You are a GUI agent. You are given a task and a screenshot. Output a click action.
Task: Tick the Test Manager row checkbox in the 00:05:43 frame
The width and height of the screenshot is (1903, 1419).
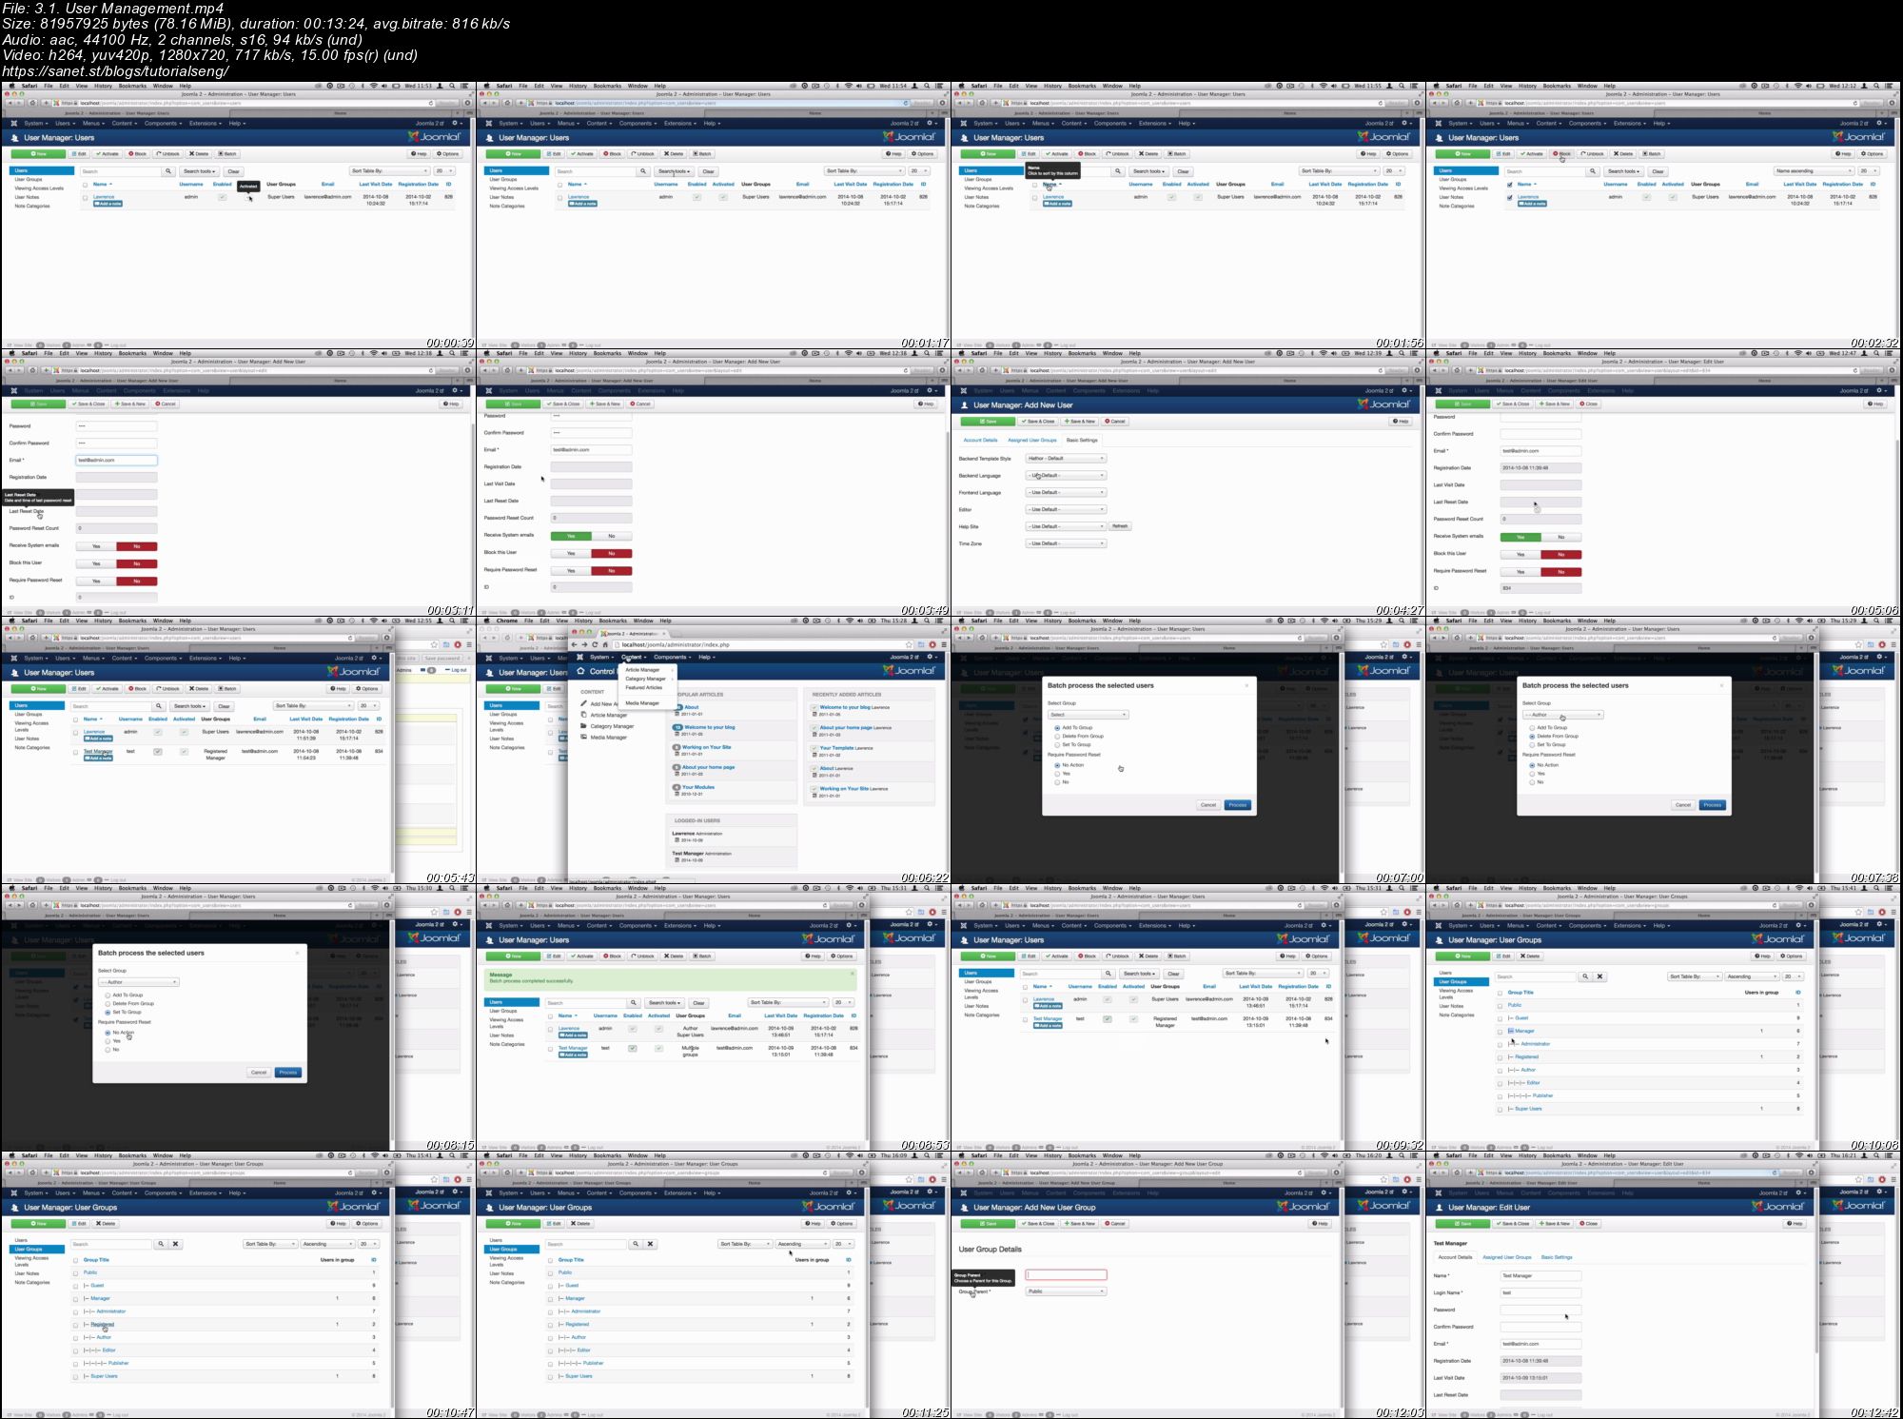click(x=75, y=752)
